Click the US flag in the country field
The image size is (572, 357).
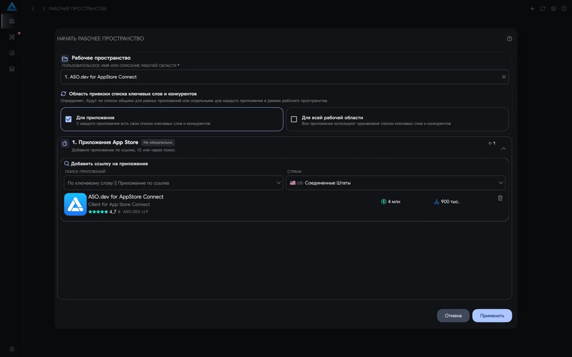tap(293, 183)
